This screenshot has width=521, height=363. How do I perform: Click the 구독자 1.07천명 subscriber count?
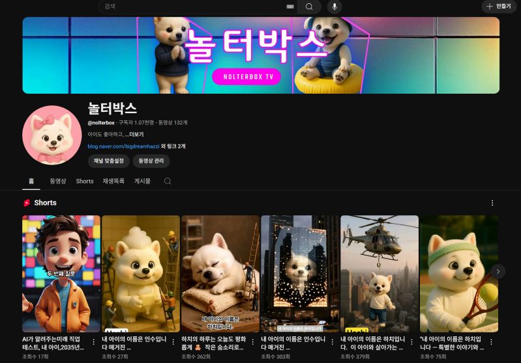[x=136, y=123]
